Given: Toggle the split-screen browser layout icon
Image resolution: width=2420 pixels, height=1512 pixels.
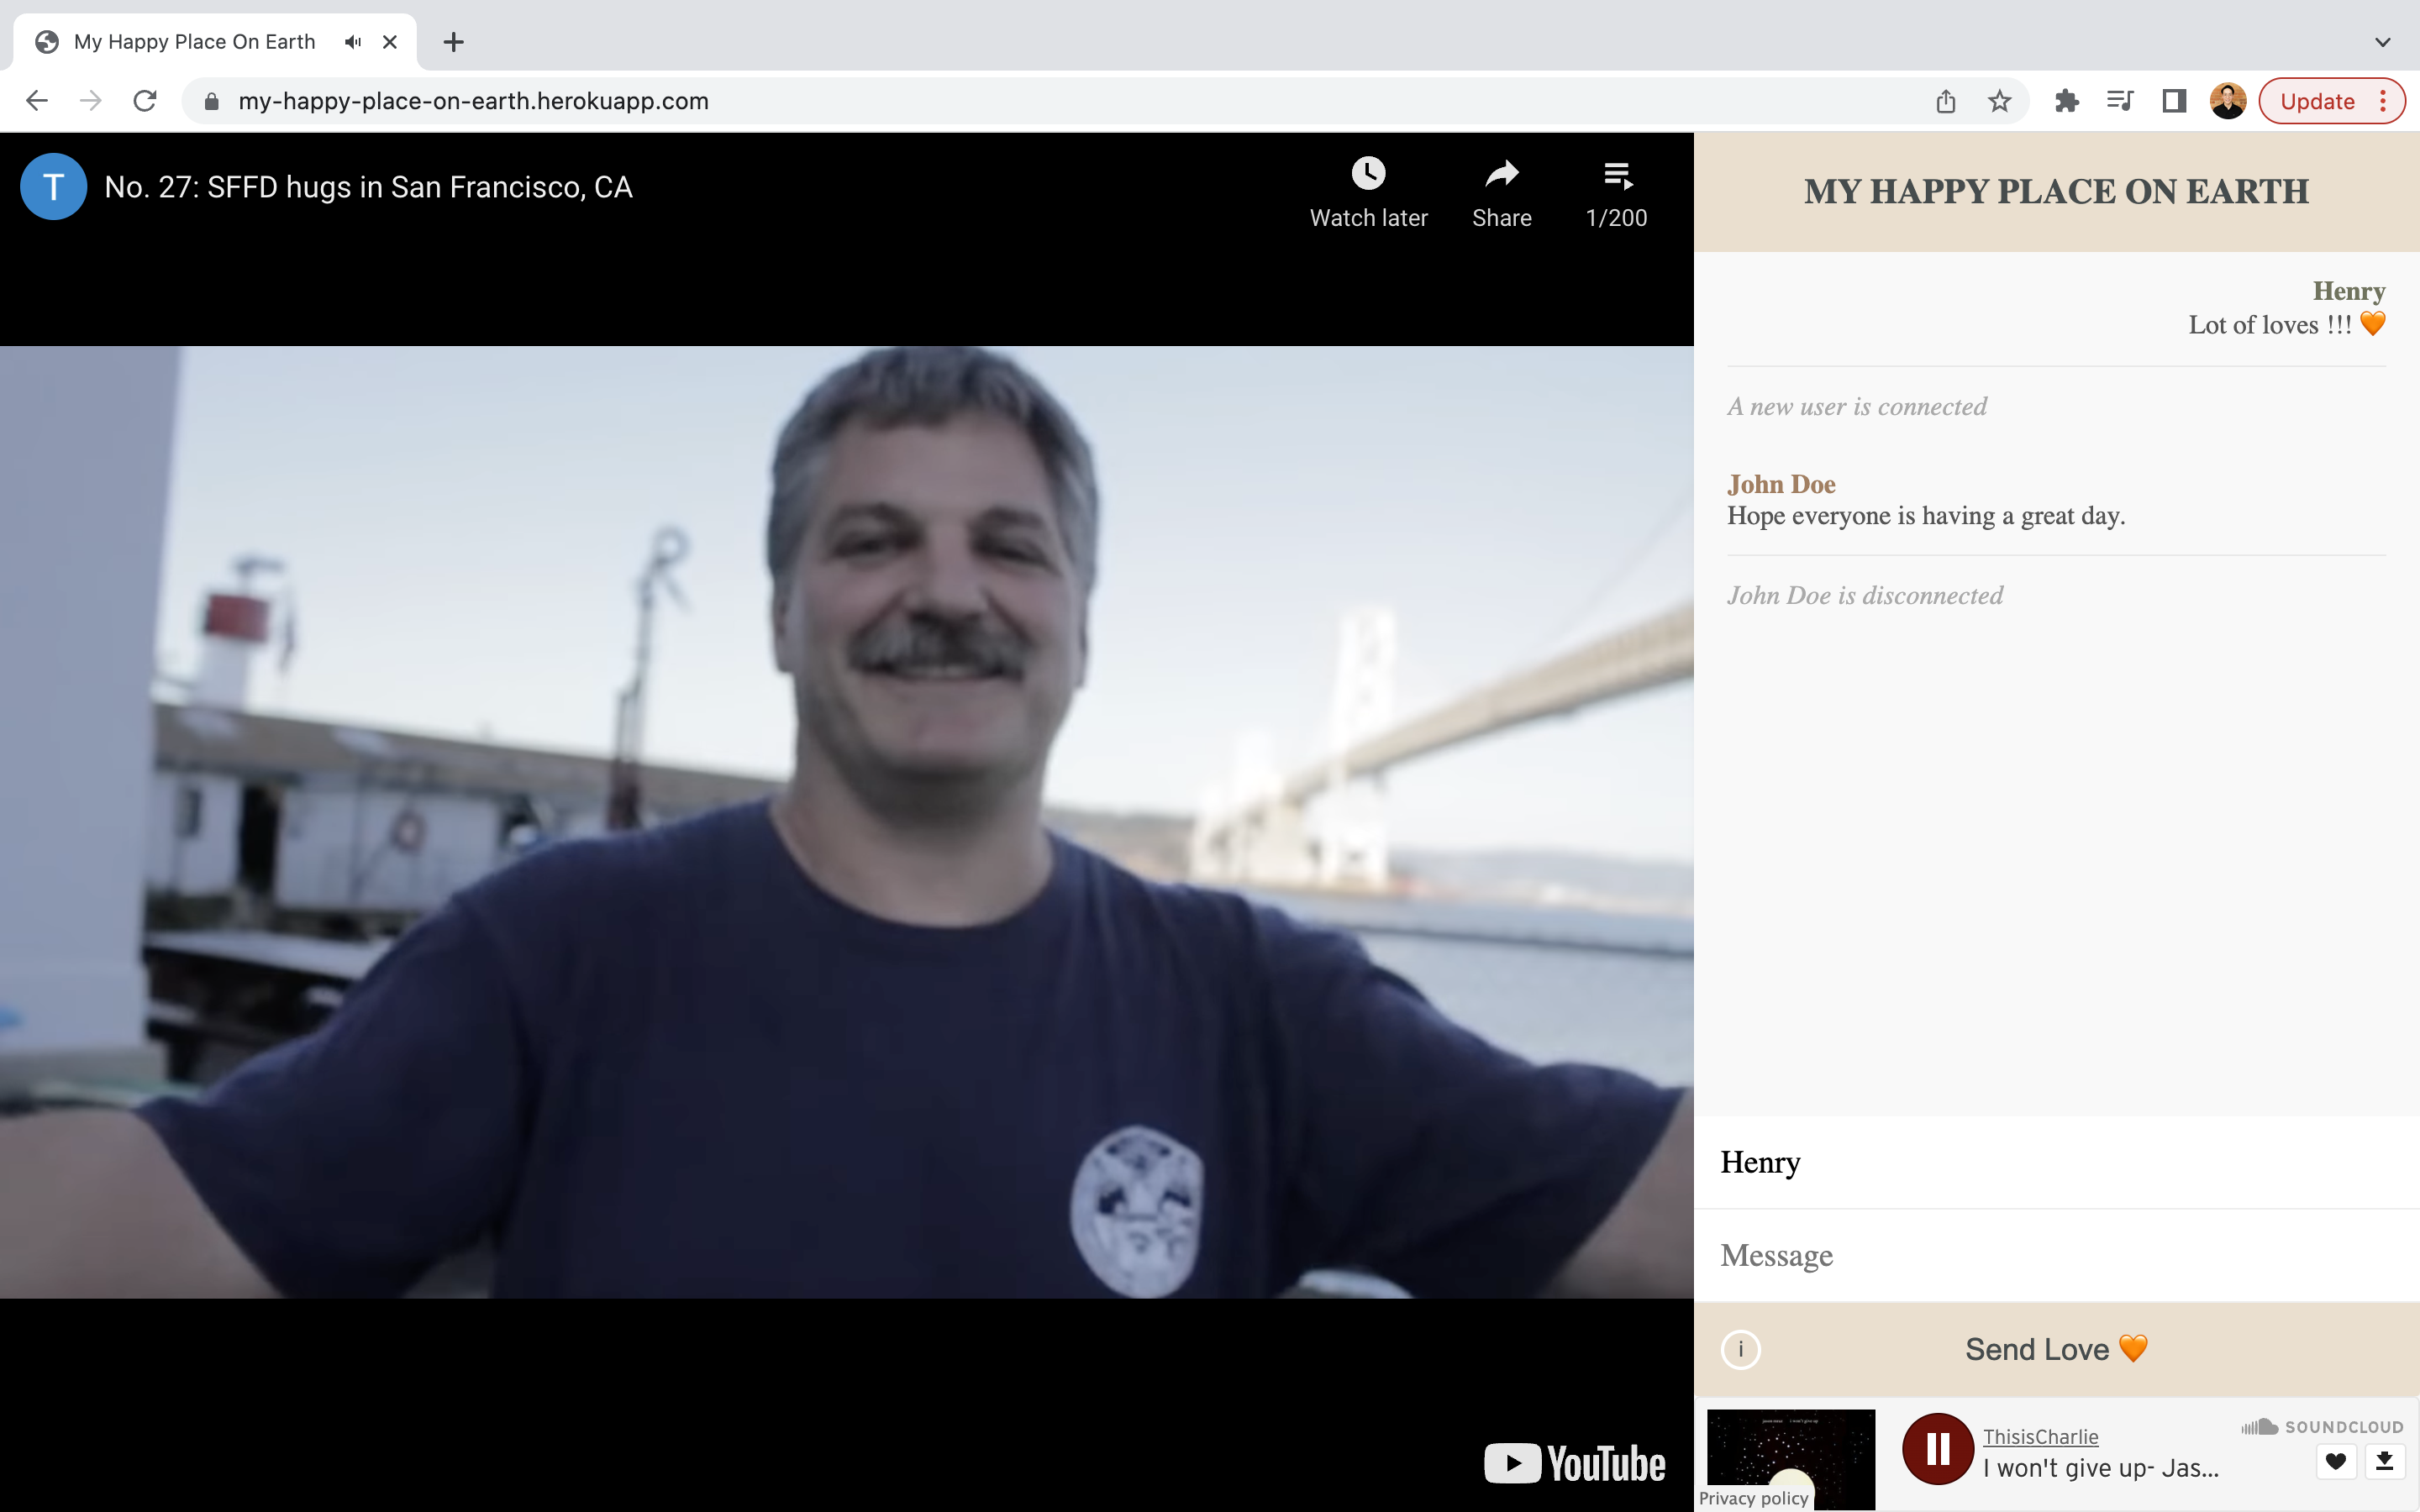Looking at the screenshot, I should 2173,101.
